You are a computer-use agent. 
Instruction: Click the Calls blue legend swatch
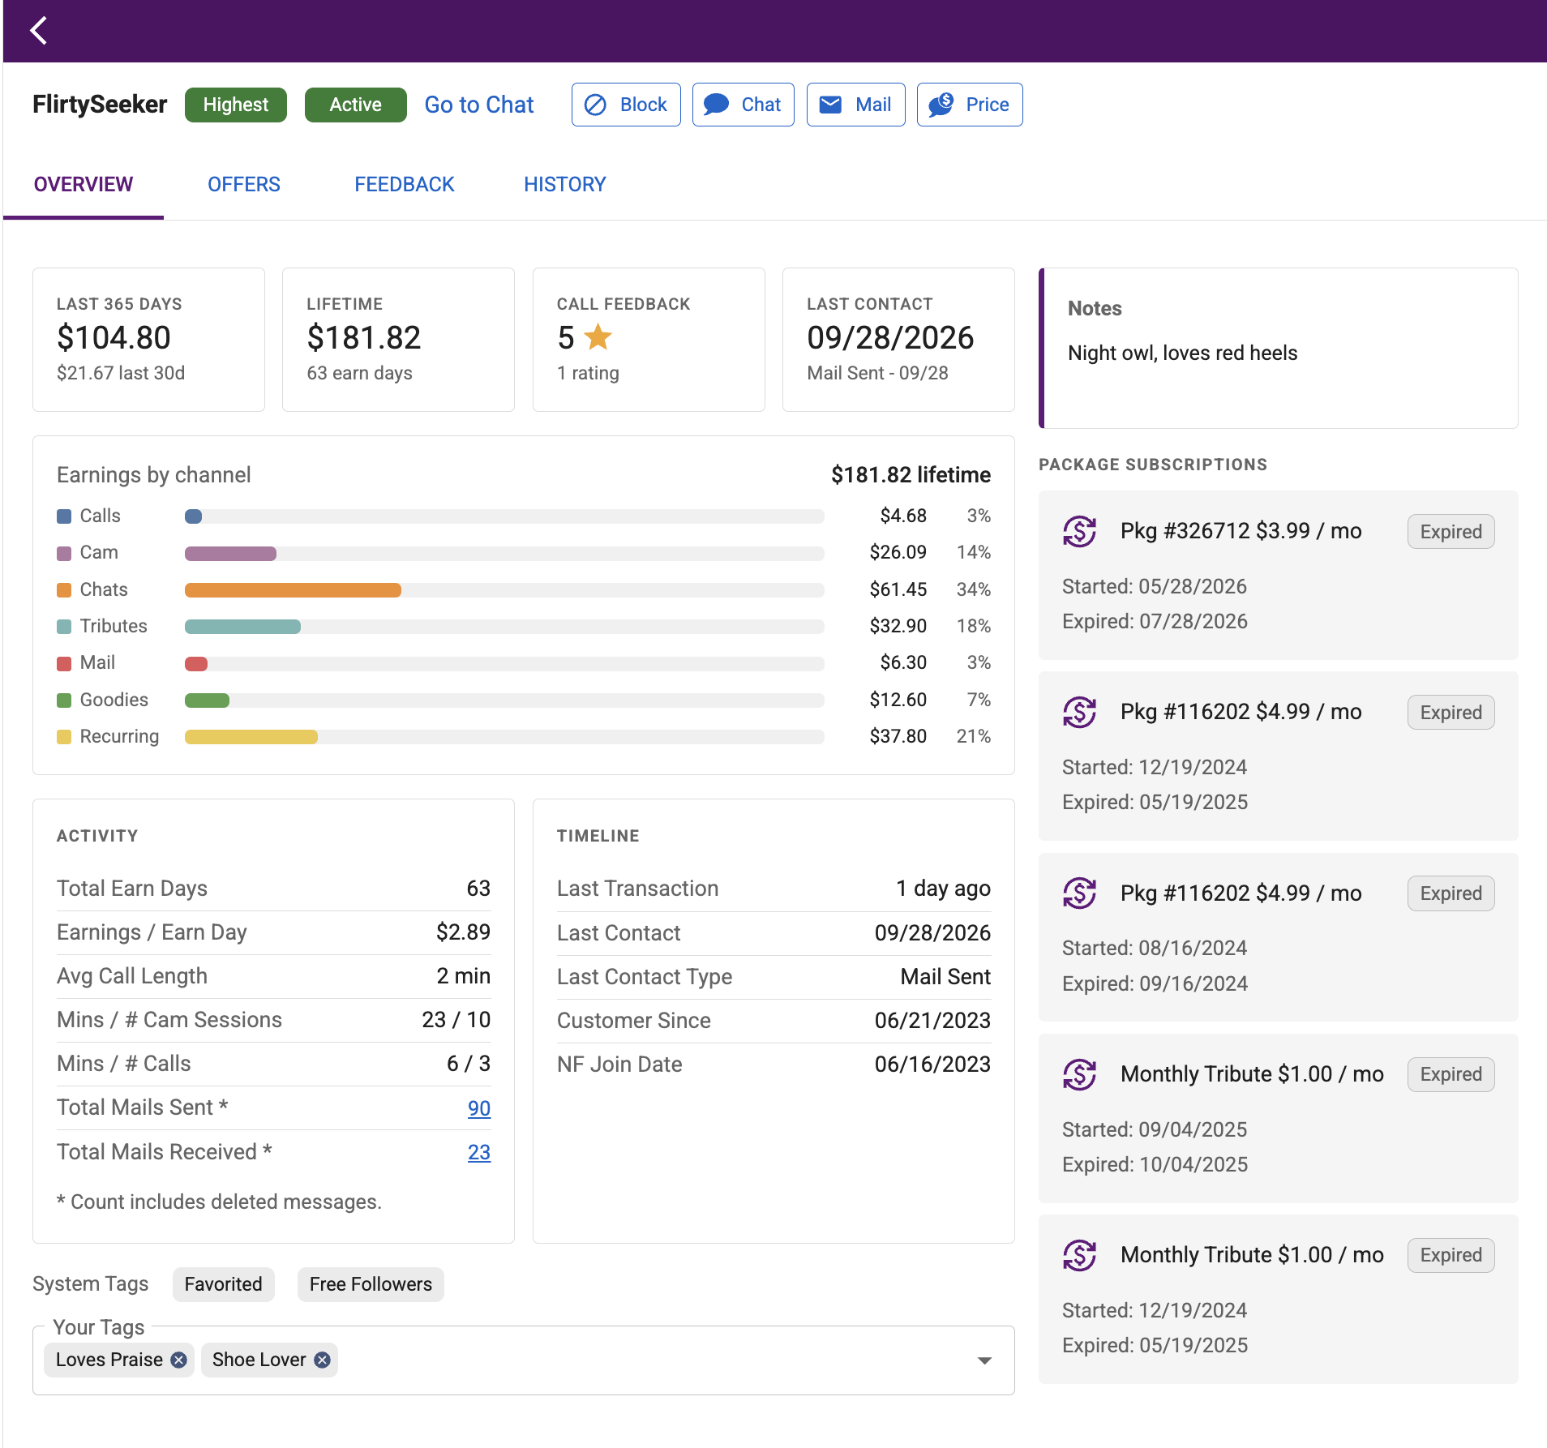(64, 516)
